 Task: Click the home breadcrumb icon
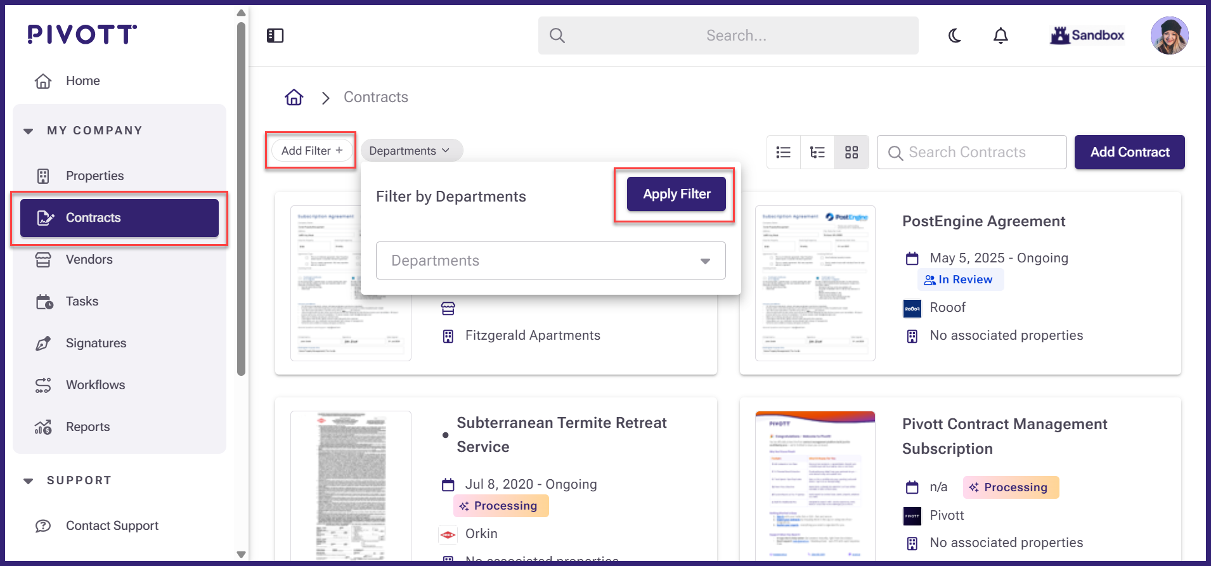pos(294,98)
